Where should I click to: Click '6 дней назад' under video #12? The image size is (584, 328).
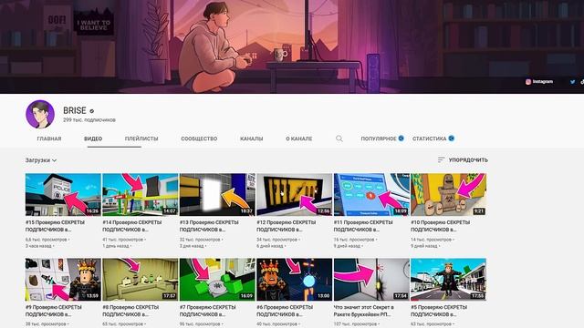[270, 246]
